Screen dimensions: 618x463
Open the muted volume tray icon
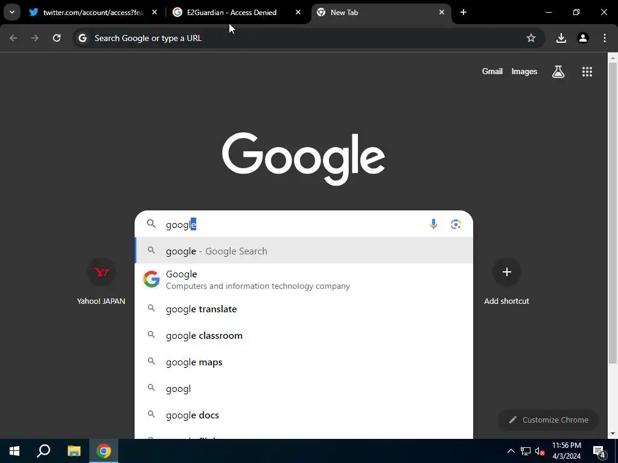tap(540, 451)
